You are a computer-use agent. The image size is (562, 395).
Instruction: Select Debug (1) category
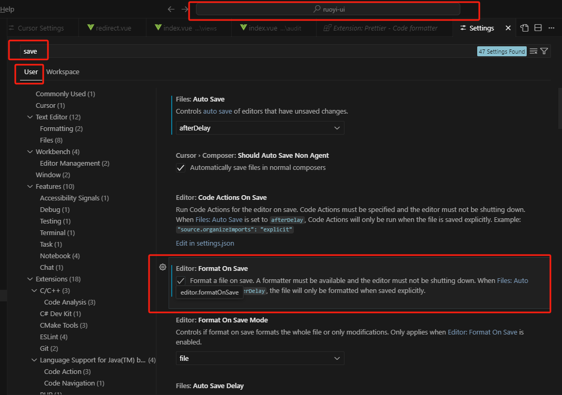click(54, 210)
